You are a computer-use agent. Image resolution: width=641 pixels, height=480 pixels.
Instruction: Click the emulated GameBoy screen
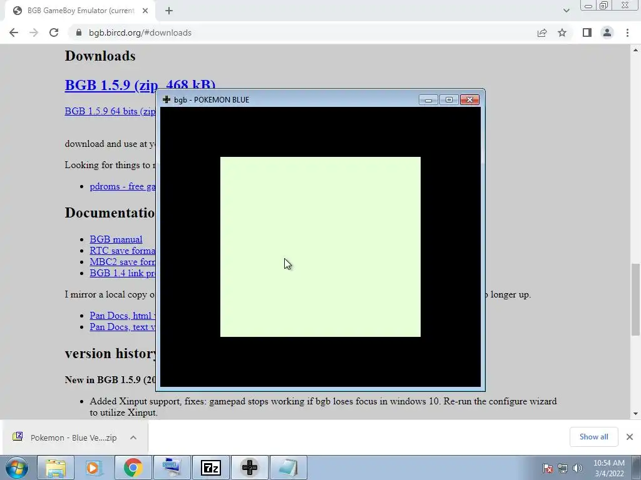320,246
